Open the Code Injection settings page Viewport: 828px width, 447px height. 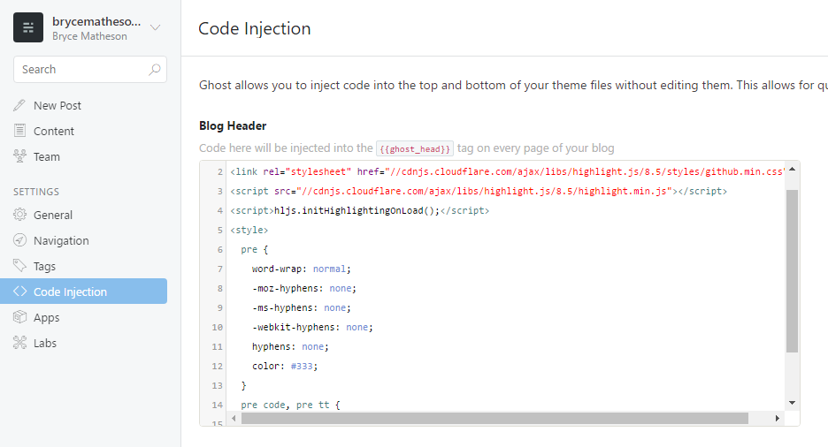pos(70,292)
